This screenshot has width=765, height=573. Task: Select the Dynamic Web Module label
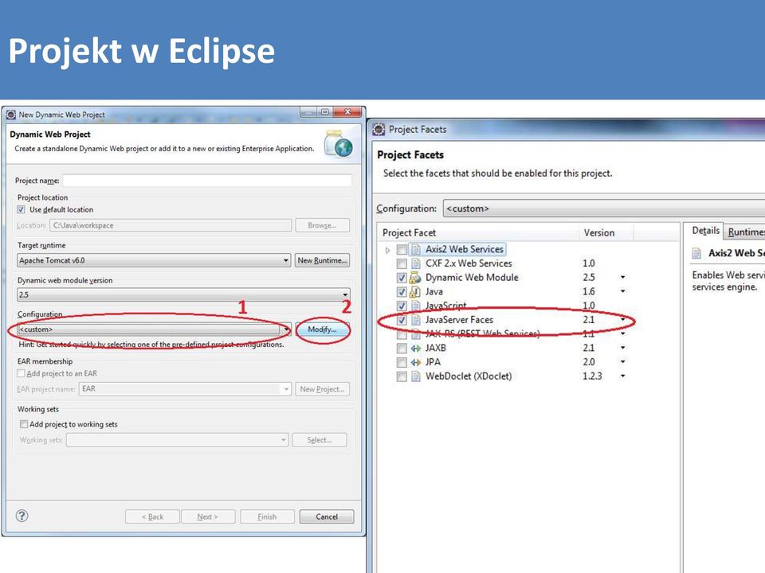pos(472,278)
